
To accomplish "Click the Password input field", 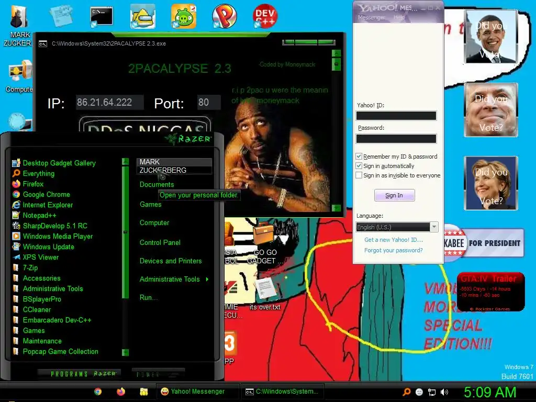I will pyautogui.click(x=396, y=138).
